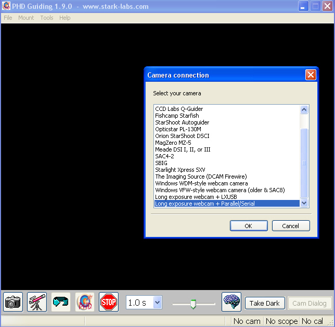
Task: Click the Take Dark button
Action: coord(264,303)
